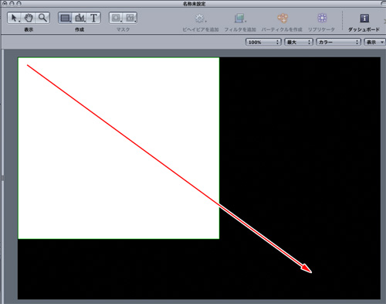Viewport: 386px width, 304px height.
Task: Choose the hand pan tool
Action: click(29, 18)
